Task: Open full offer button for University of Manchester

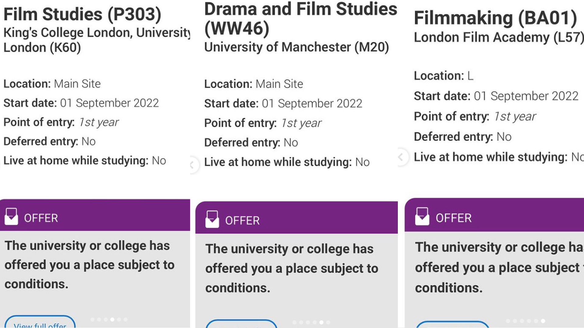Action: tap(242, 325)
